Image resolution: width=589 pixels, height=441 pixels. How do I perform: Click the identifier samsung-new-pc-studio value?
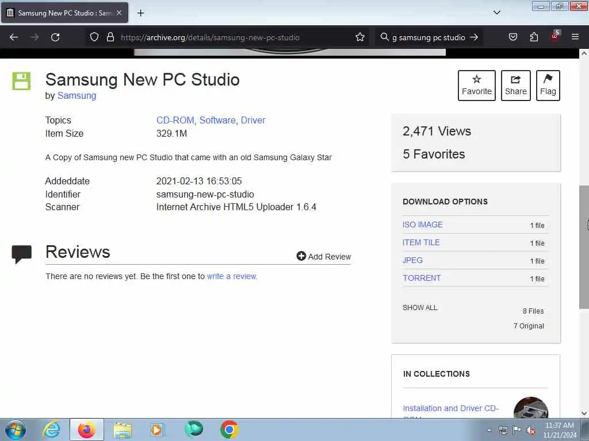coord(205,194)
